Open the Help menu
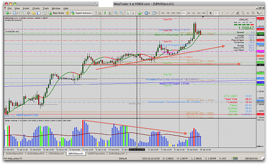This screenshot has width=268, height=165. click(66, 8)
